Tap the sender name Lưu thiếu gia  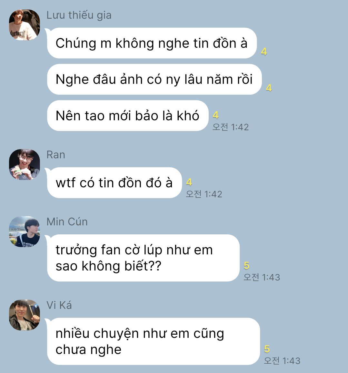click(x=79, y=15)
